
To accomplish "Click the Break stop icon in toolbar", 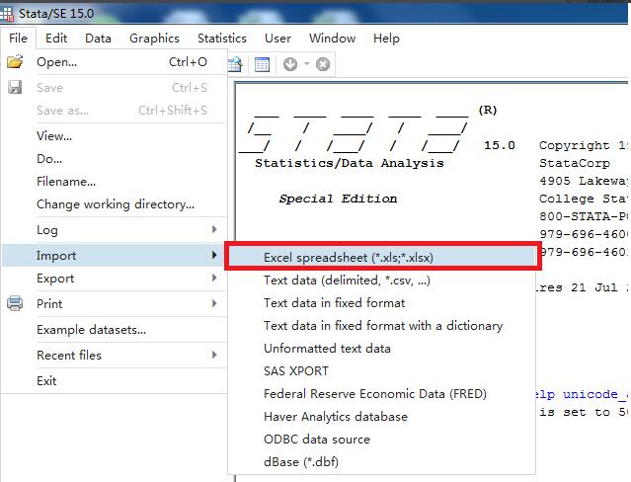I will (323, 64).
